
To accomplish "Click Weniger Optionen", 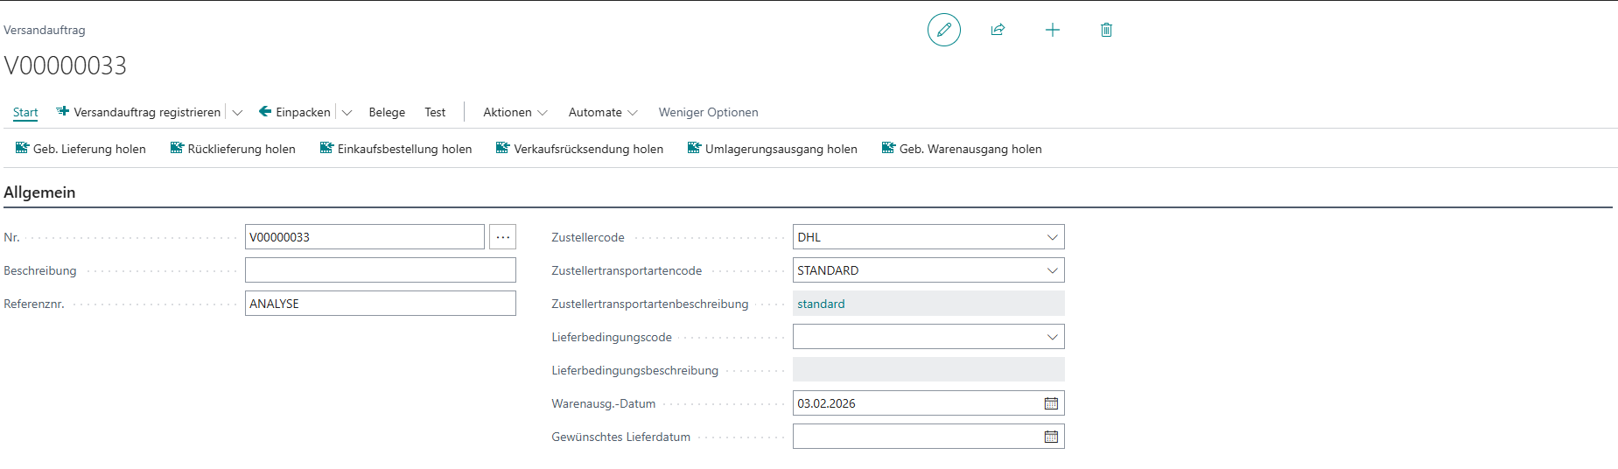I will (x=708, y=112).
